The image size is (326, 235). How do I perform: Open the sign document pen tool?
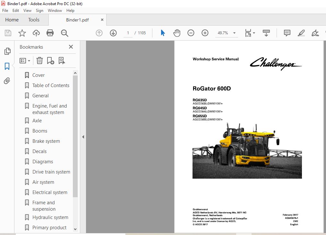pos(315,33)
